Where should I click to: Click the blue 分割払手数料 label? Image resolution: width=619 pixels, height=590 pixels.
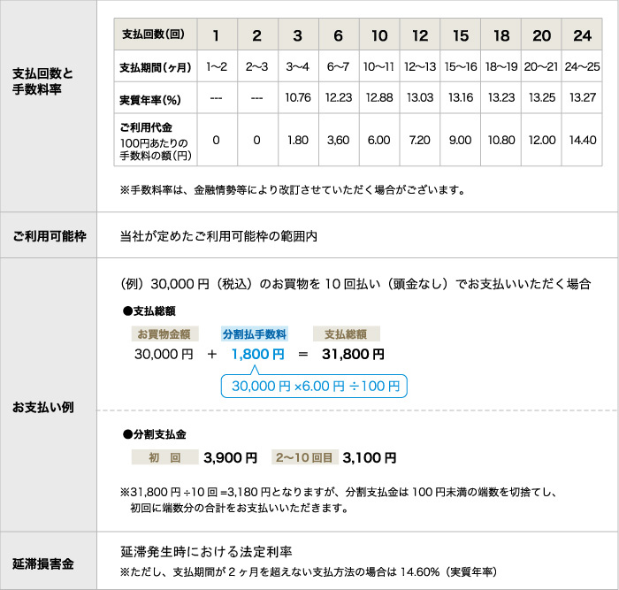click(254, 334)
